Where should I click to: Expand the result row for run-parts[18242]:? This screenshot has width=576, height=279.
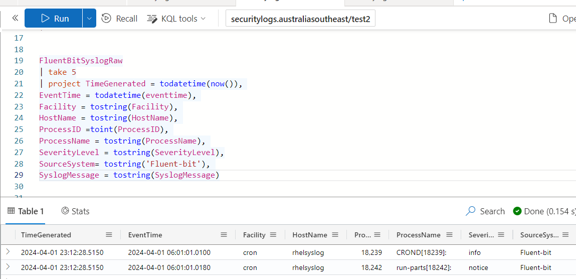point(8,267)
